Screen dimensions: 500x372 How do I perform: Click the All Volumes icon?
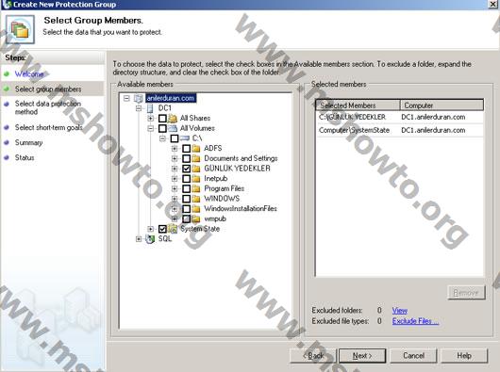173,128
